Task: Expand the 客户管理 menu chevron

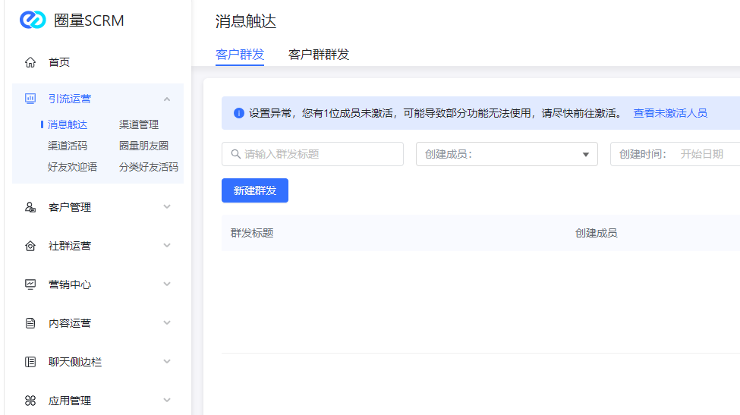Action: point(167,207)
